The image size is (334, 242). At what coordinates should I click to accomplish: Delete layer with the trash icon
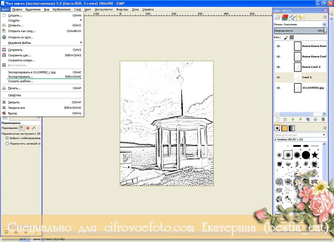pos(323,119)
